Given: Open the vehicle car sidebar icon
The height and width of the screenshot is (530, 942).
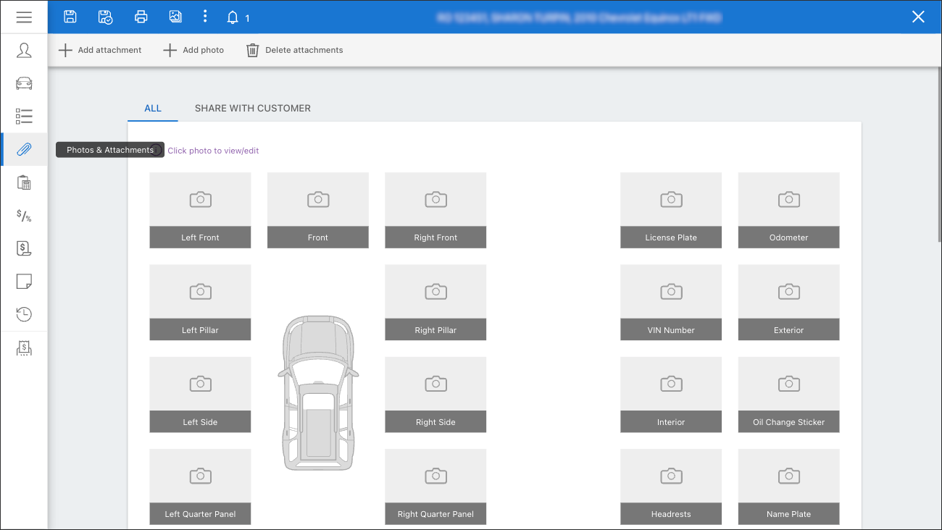Looking at the screenshot, I should (x=24, y=83).
